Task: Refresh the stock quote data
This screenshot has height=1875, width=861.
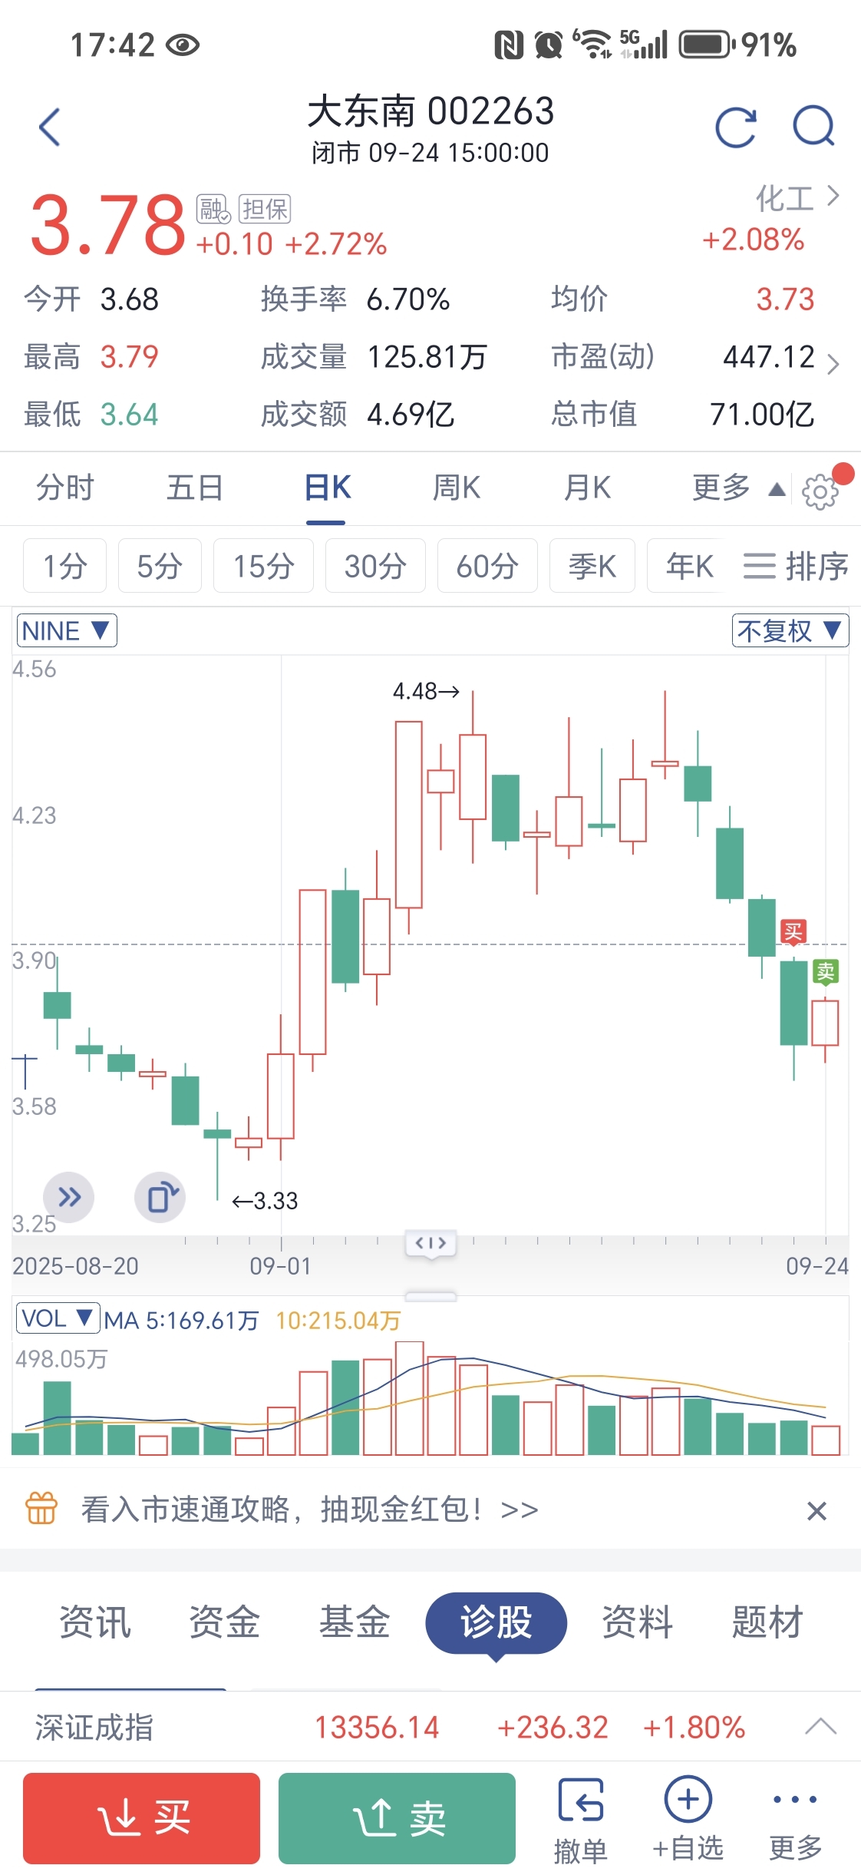Action: point(735,127)
